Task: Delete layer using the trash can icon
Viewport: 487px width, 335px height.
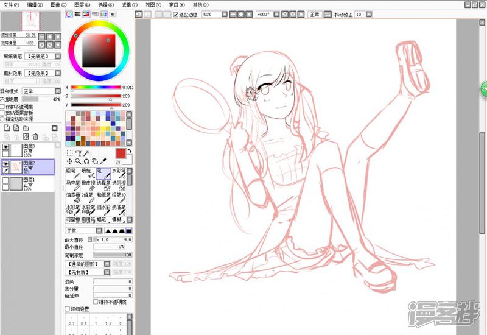Action: [36, 137]
